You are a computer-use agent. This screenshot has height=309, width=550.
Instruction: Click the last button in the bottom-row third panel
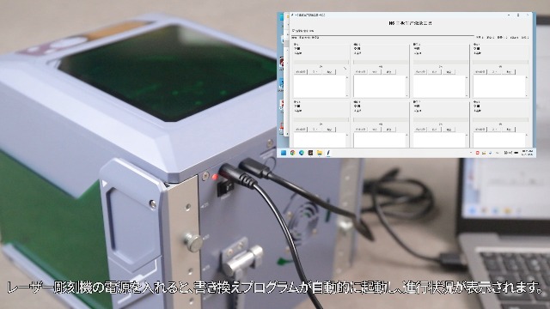(449, 130)
